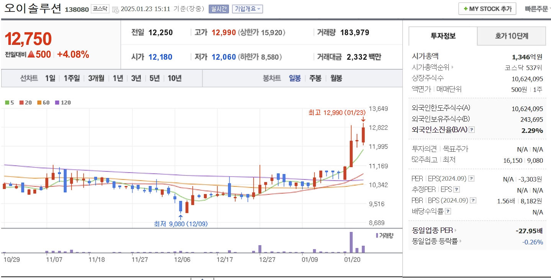
Task: Open the 외국인소진율(B/A) help icon
Action: click(x=471, y=130)
